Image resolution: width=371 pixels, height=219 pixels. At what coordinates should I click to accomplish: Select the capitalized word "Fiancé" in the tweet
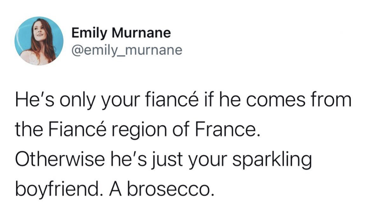coord(77,130)
